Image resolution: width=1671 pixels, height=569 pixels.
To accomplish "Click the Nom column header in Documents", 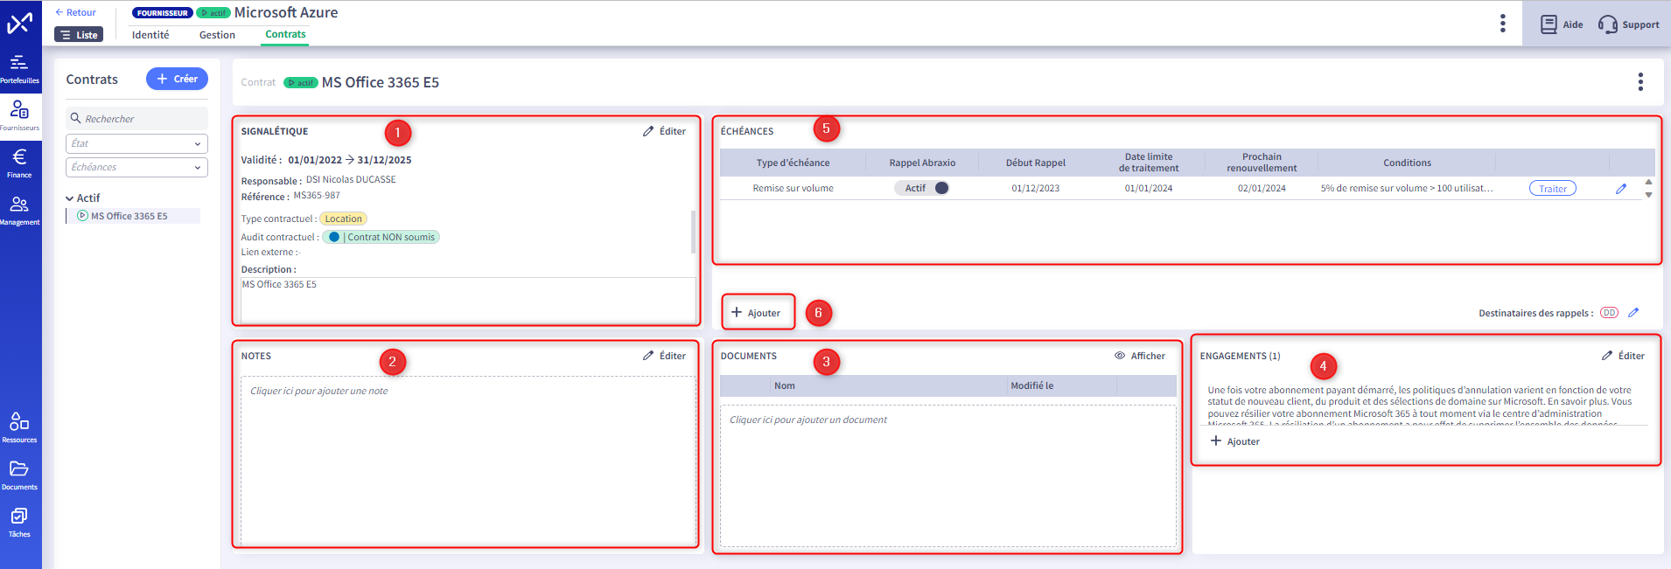I will tap(785, 385).
